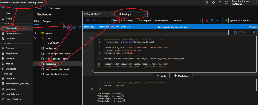The image size is (258, 105).
Task: Insert a new Markdown cell
Action: (x=181, y=76)
